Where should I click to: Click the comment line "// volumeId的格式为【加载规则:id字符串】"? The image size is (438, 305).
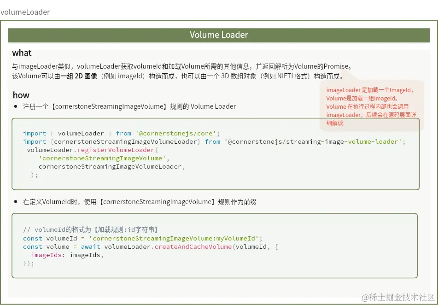pos(91,230)
